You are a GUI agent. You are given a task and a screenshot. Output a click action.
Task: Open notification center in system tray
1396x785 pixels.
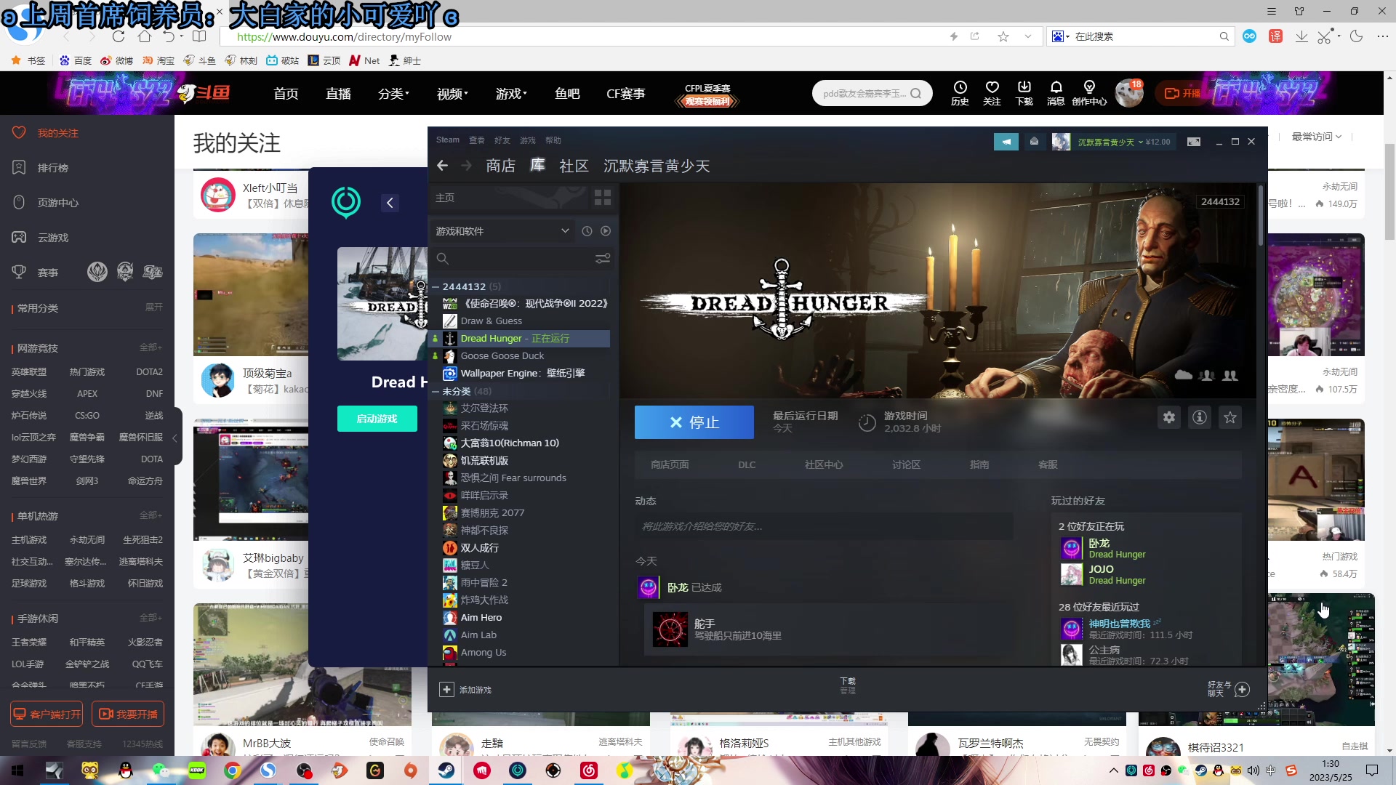point(1372,770)
